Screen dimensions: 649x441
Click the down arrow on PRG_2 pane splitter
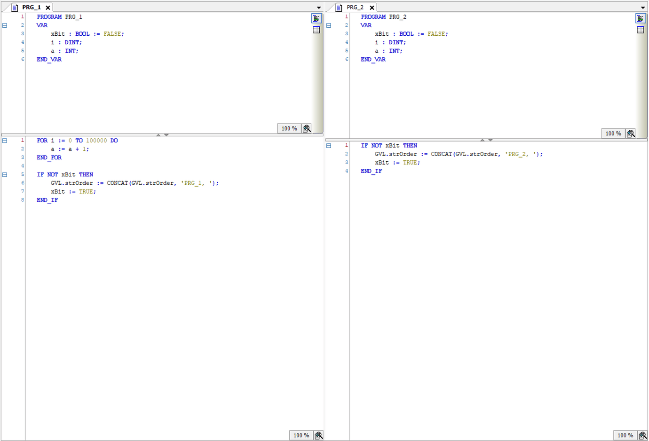pyautogui.click(x=491, y=140)
